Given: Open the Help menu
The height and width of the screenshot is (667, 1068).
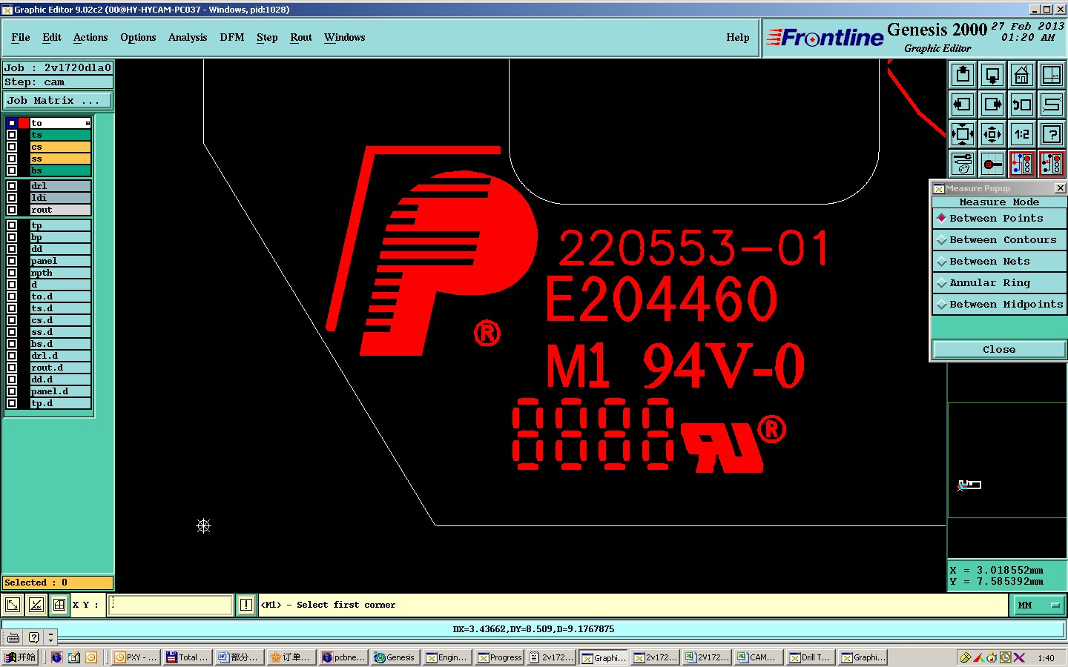Looking at the screenshot, I should coord(738,37).
